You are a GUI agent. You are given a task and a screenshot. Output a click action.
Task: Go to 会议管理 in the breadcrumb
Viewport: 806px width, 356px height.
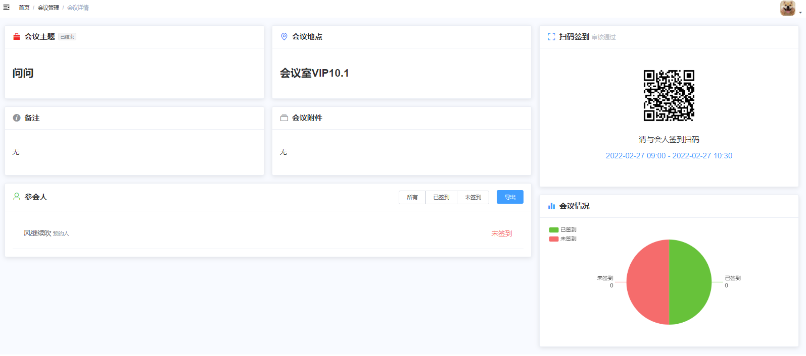pyautogui.click(x=48, y=8)
